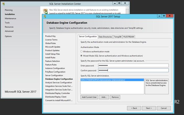Viewport: 184px width, 115px height.
Task: Click the Add... button
Action: (104, 97)
